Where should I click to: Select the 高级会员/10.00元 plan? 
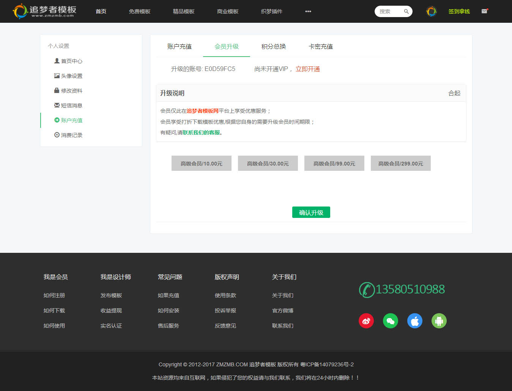pos(201,163)
